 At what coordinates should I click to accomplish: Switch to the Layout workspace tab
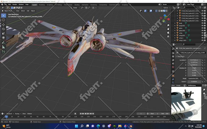(x=34, y=5)
